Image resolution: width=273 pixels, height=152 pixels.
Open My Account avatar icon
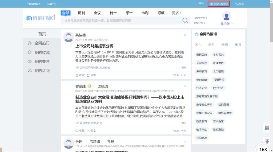(x=226, y=16)
